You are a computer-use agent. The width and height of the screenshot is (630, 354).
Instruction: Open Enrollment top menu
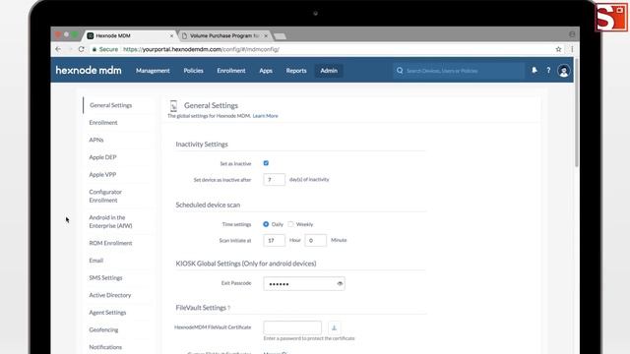pyautogui.click(x=231, y=71)
